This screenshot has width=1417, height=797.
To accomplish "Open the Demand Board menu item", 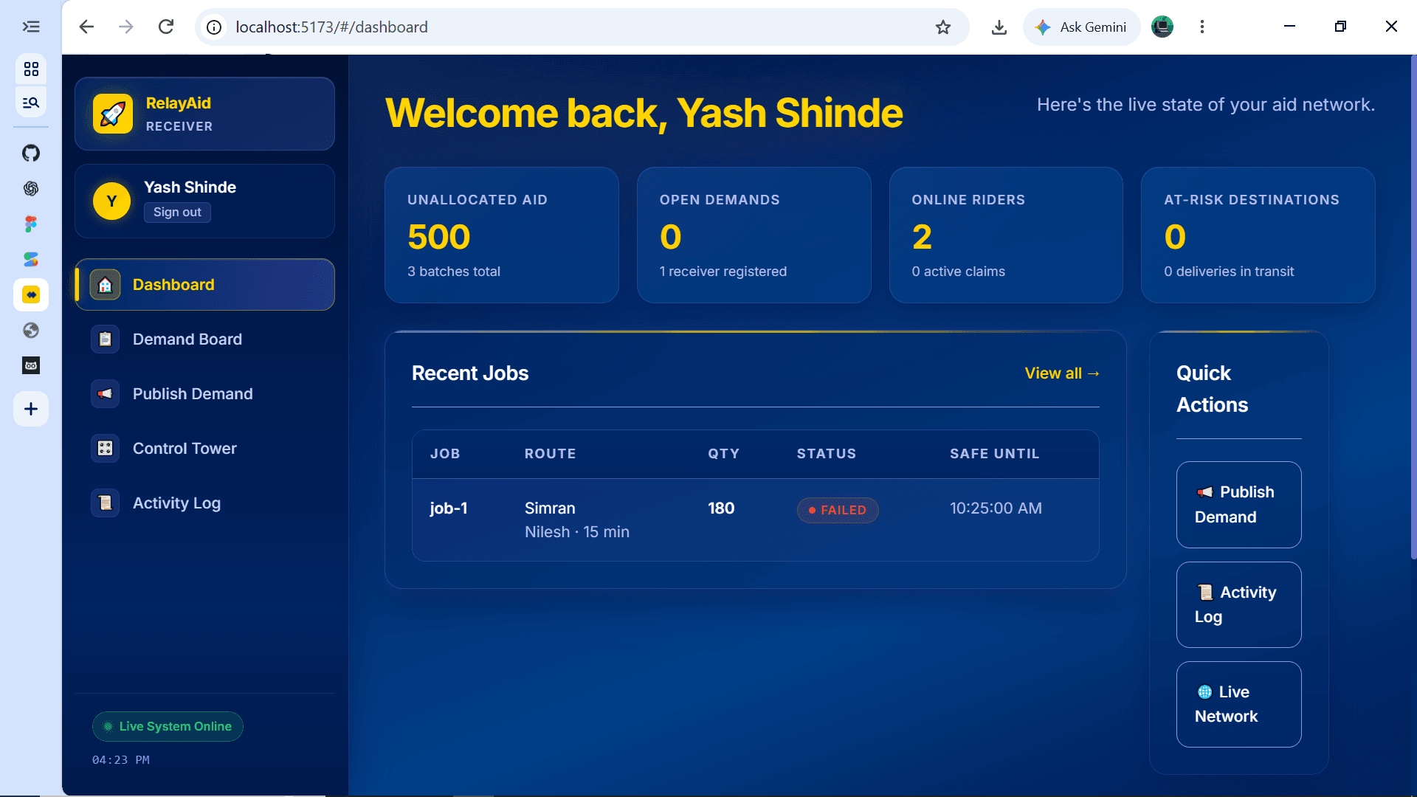I will click(x=205, y=339).
